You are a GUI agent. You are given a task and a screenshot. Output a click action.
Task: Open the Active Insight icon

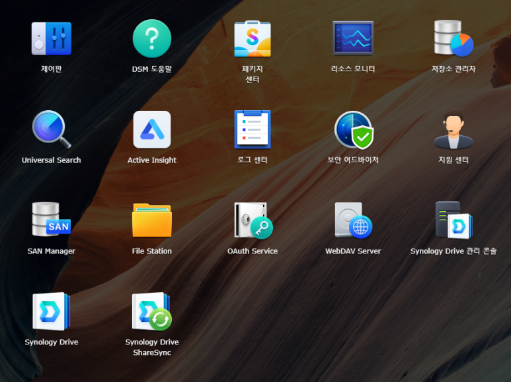(x=152, y=129)
